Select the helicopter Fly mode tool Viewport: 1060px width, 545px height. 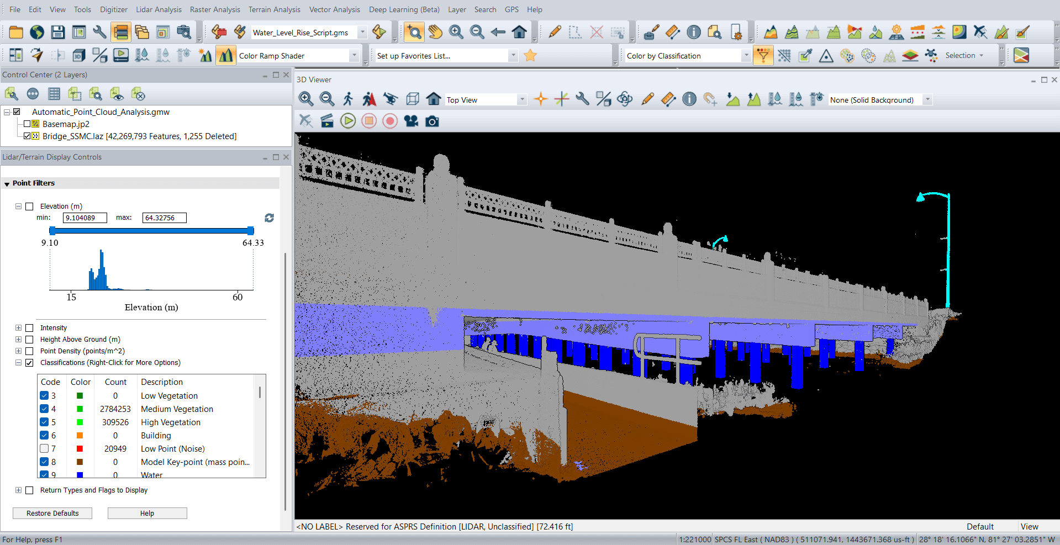391,99
